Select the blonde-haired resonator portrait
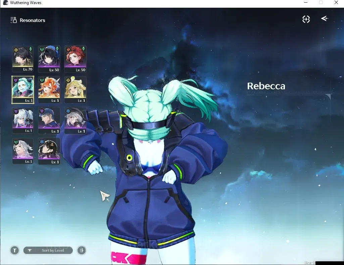 [x=75, y=90]
